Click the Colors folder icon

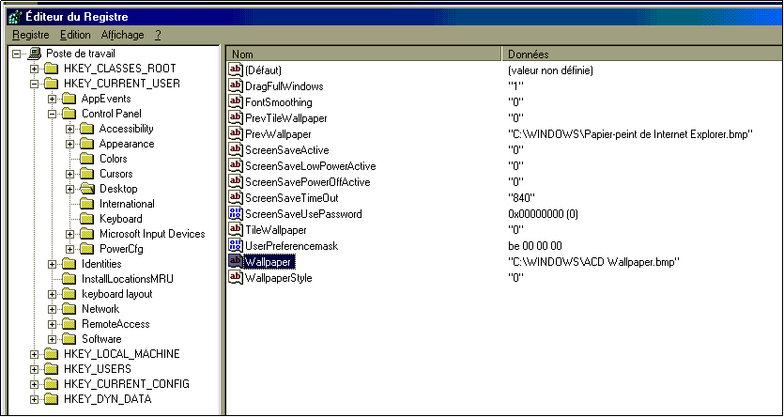[87, 159]
